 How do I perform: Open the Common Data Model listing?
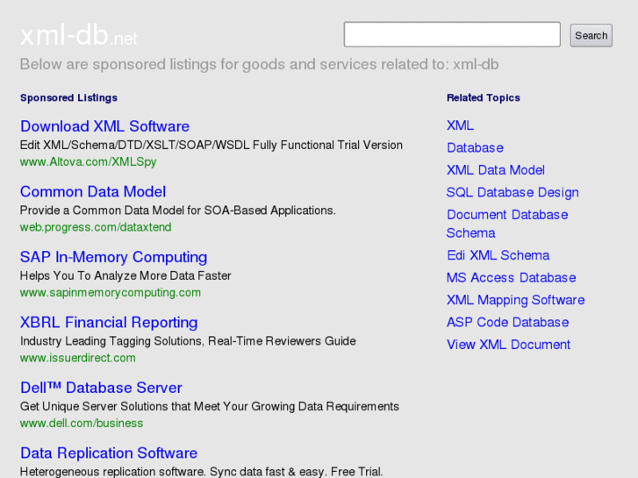93,191
